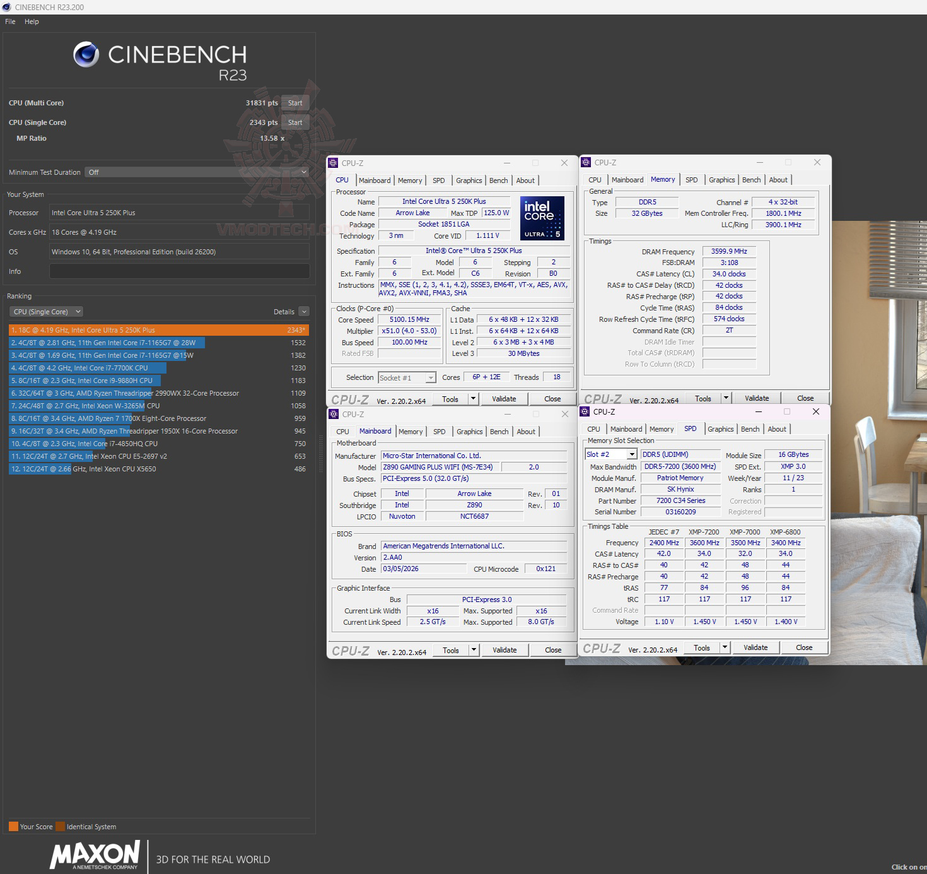927x874 pixels.
Task: Open the CPU (Single Core) ranking dropdown
Action: (46, 312)
